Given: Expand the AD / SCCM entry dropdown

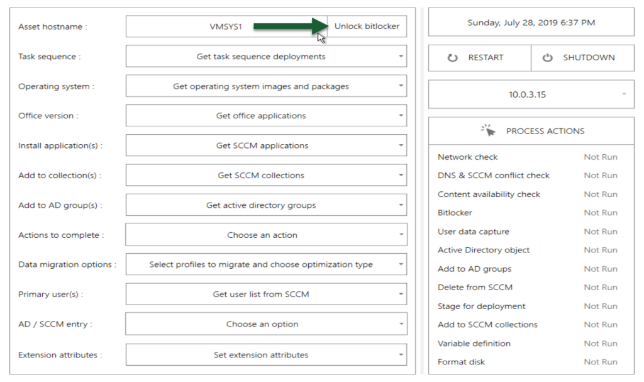Looking at the screenshot, I should pyautogui.click(x=266, y=325).
